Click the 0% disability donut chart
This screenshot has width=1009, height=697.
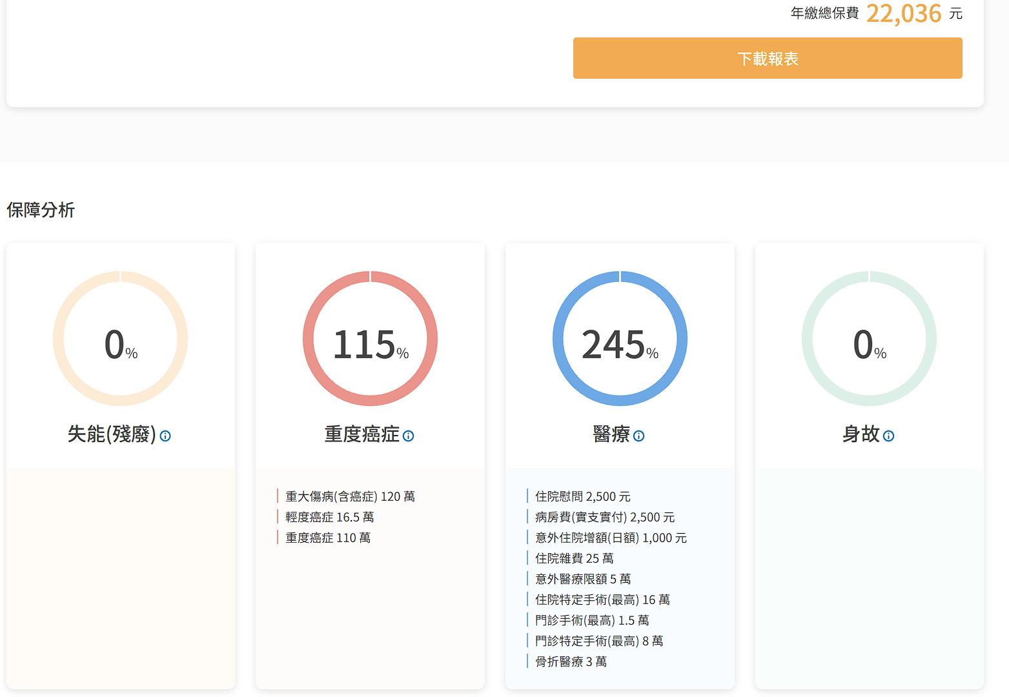click(x=120, y=339)
